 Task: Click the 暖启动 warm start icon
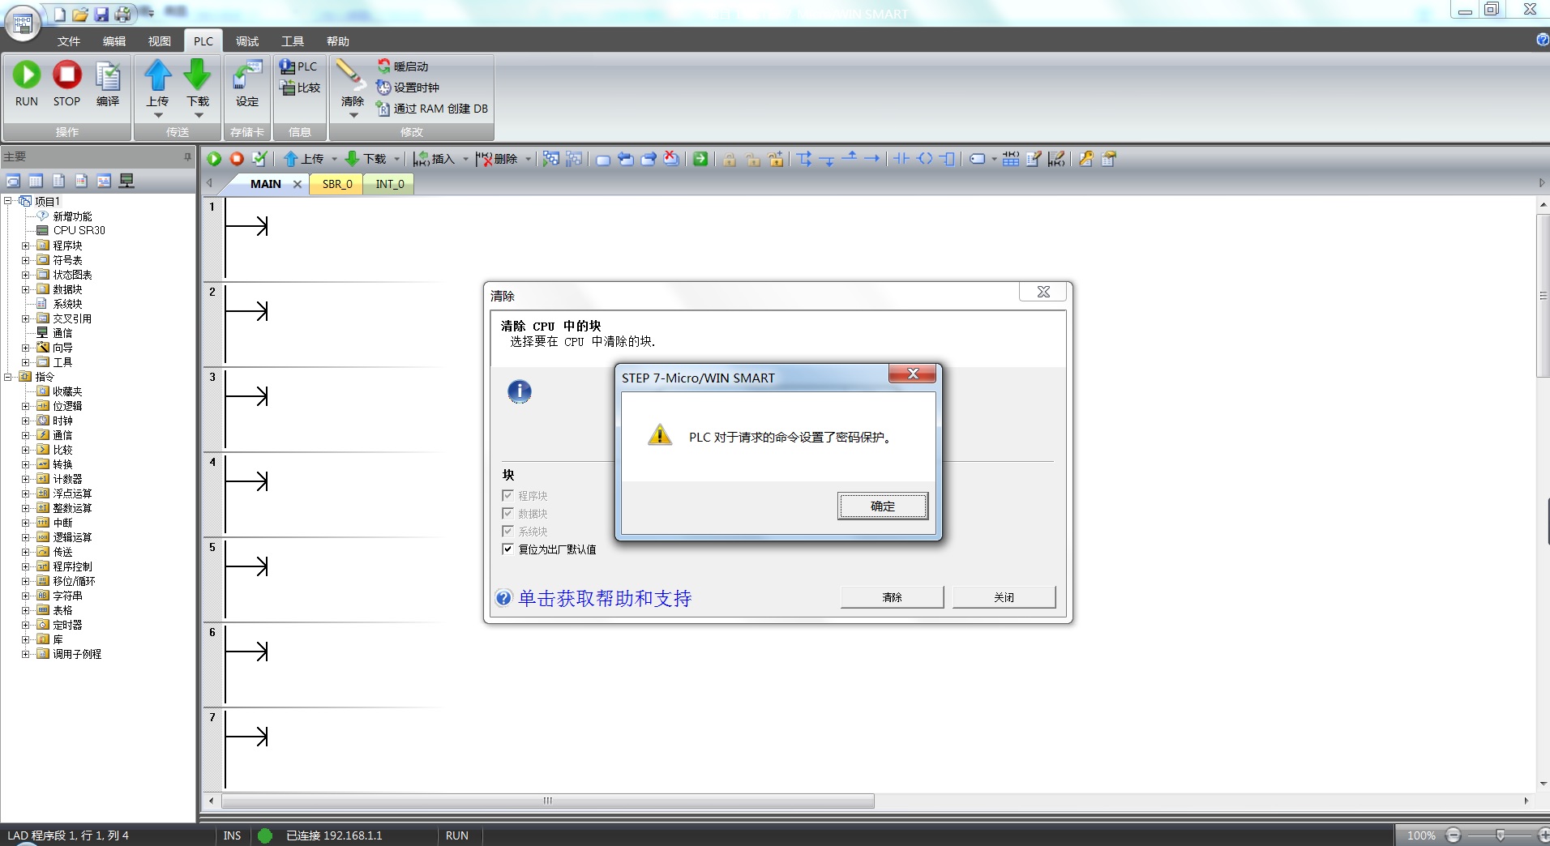pos(383,66)
